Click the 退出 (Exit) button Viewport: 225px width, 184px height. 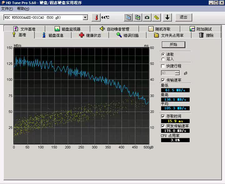point(183,17)
